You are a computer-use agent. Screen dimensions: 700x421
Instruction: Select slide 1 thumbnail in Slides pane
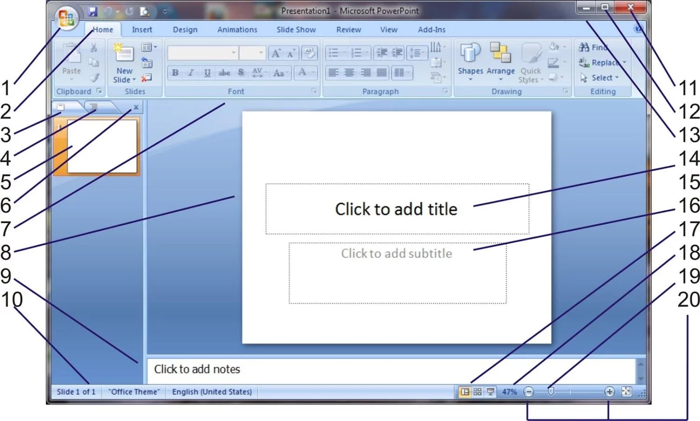coord(102,146)
